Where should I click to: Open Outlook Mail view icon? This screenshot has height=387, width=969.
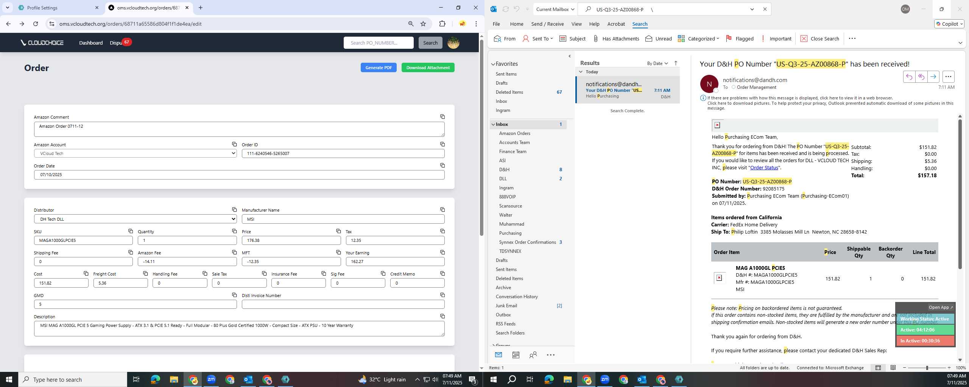(x=499, y=355)
